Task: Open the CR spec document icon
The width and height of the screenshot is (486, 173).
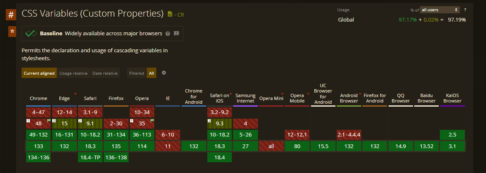Action: coord(170,14)
